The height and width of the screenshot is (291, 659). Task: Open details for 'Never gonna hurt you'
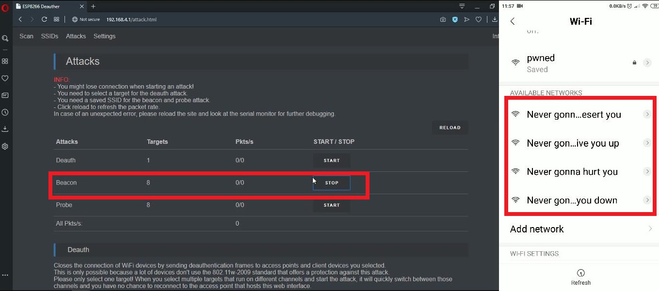pyautogui.click(x=647, y=171)
